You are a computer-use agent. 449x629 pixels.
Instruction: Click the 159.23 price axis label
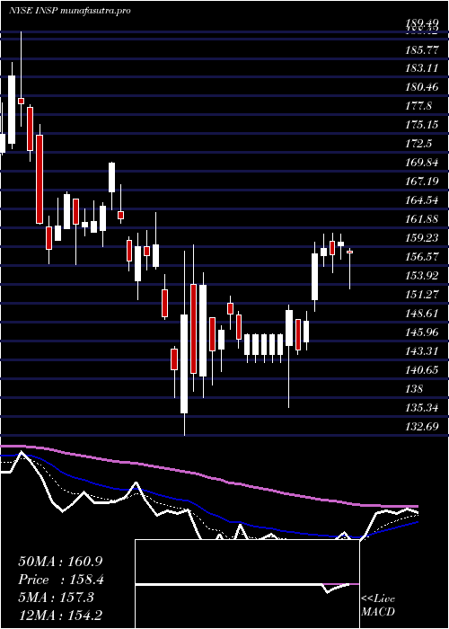[x=422, y=238]
